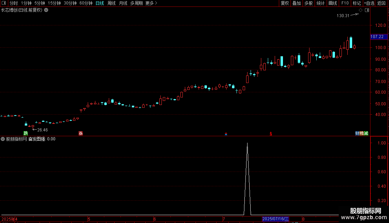Click the 减 holdings reduction marker
Viewport: 389px width, 223px height.
click(x=366, y=133)
